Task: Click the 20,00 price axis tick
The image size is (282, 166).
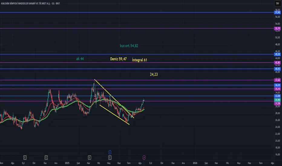Action: pyautogui.click(x=277, y=141)
